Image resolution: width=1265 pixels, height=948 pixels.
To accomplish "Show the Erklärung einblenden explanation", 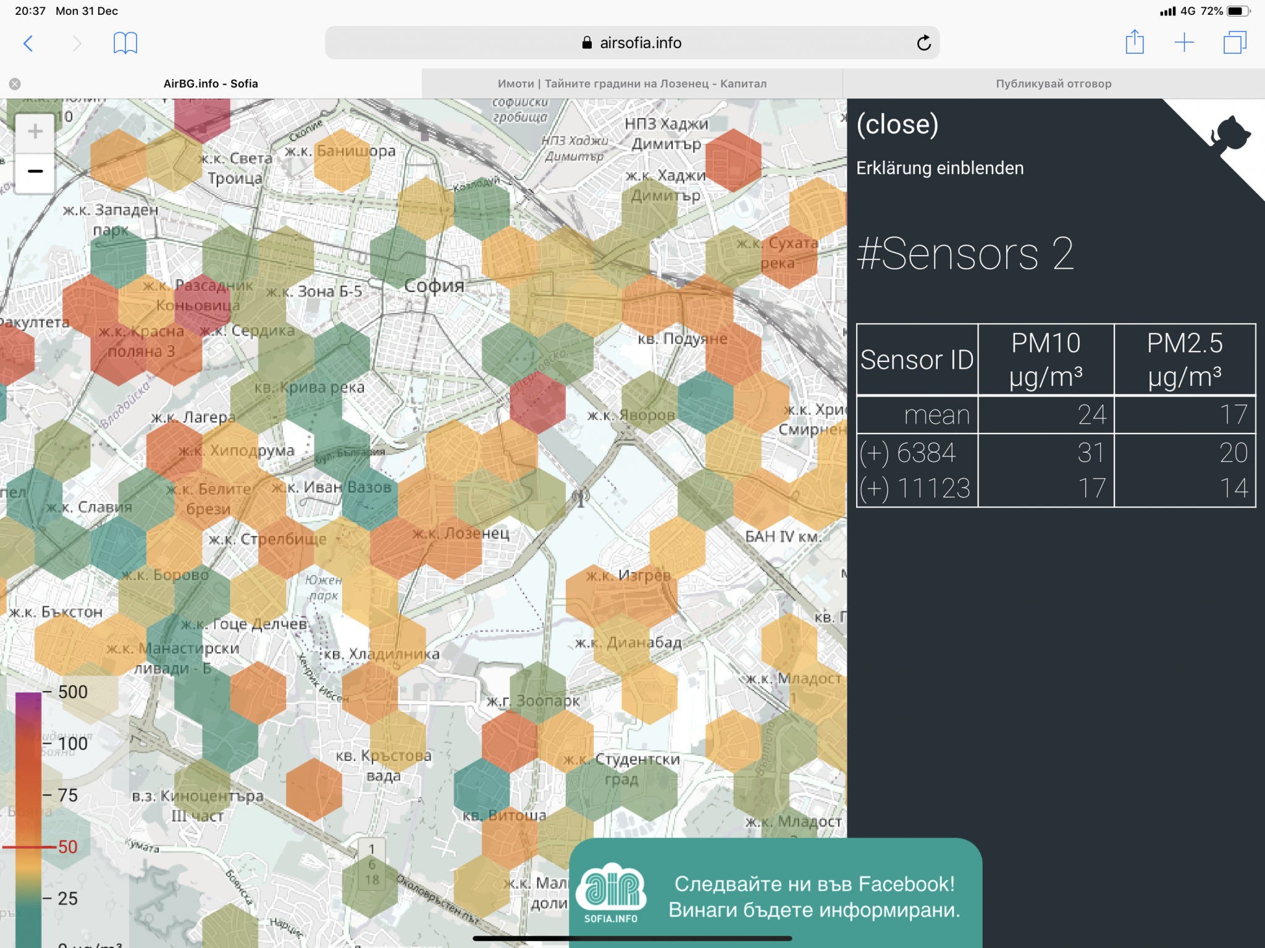I will pos(939,168).
